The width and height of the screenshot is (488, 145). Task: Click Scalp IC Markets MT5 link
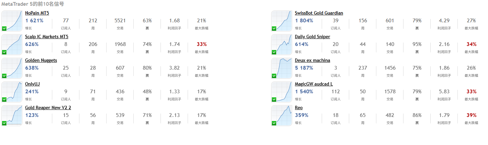[46, 37]
